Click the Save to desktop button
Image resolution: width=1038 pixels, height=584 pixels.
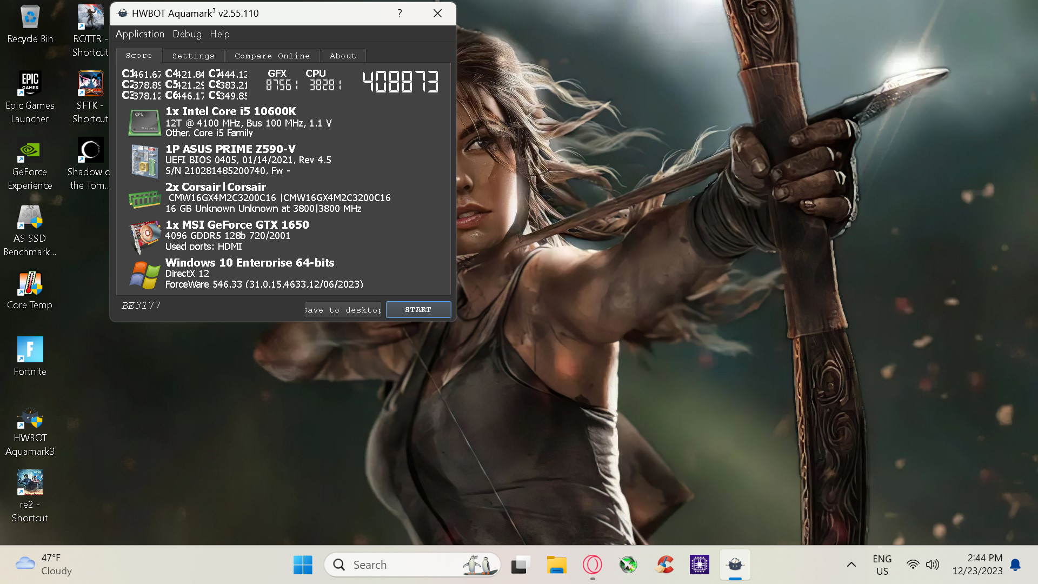(343, 310)
